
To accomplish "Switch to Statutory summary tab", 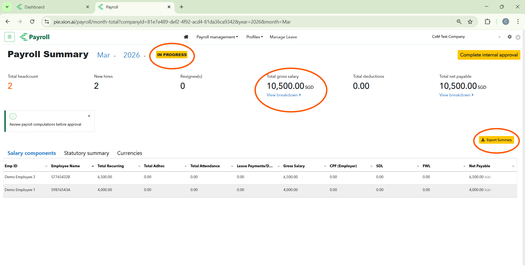I will (86, 153).
